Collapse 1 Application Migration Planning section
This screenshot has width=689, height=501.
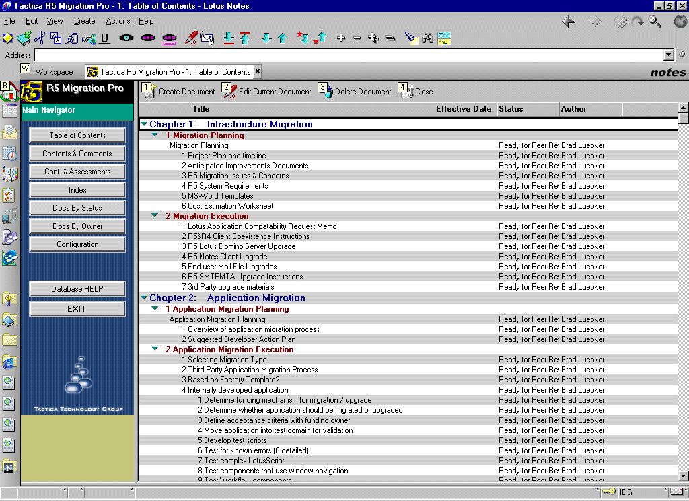[x=155, y=309]
